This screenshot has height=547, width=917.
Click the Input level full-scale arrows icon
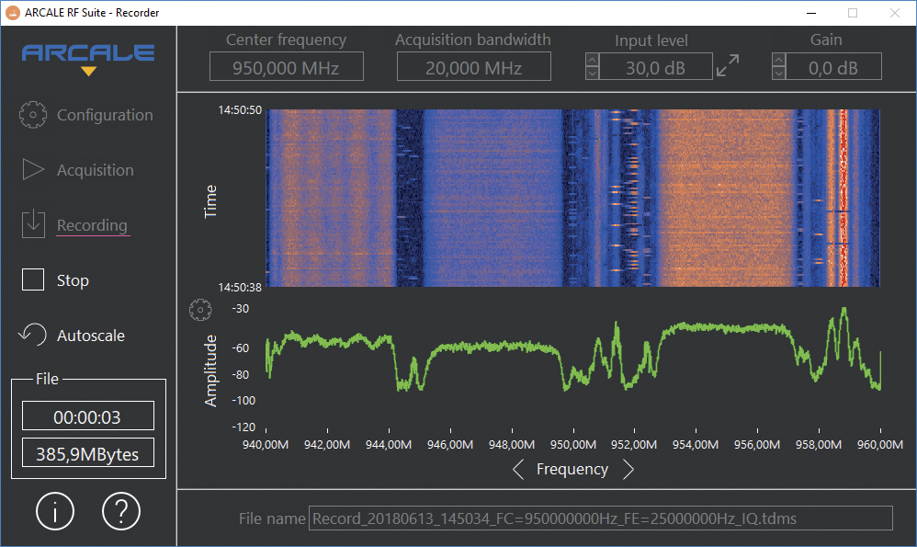pyautogui.click(x=729, y=66)
